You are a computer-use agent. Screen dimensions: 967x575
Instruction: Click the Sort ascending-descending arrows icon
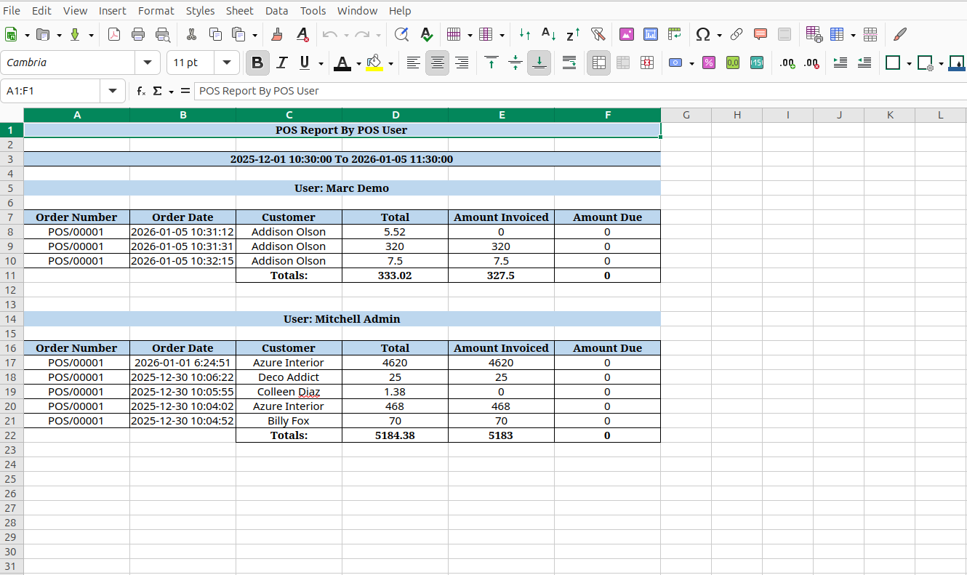525,34
